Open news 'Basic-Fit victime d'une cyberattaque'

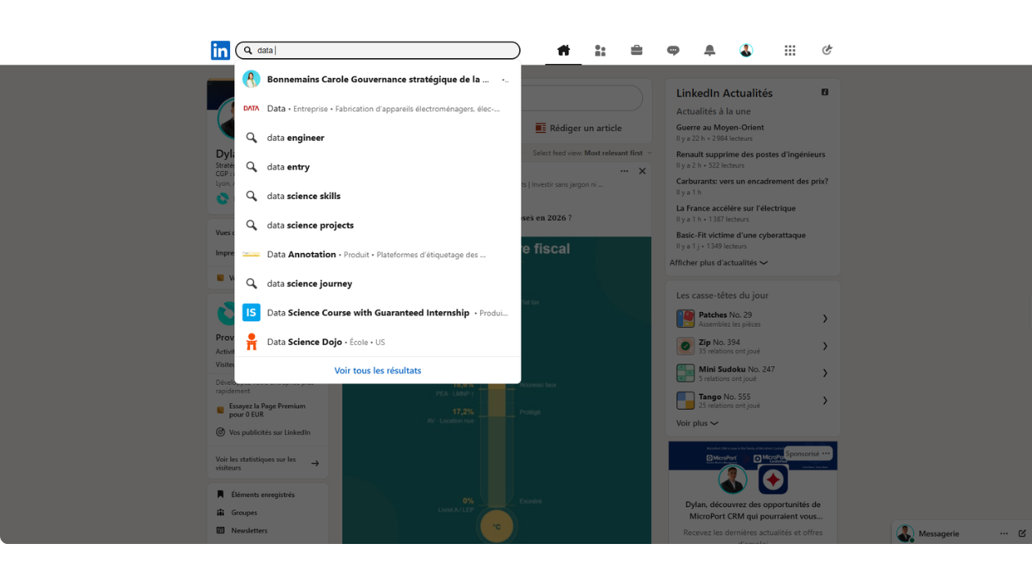pos(740,235)
